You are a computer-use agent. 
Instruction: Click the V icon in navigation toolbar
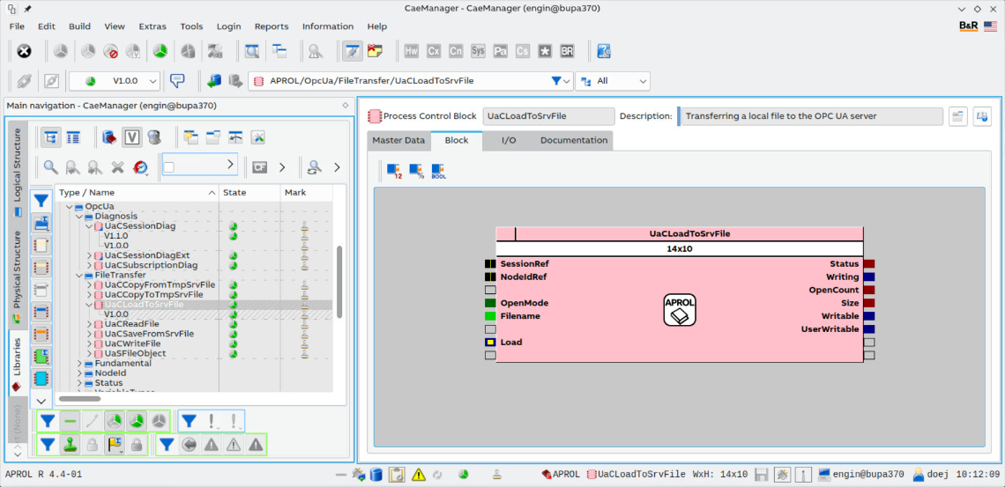(131, 137)
